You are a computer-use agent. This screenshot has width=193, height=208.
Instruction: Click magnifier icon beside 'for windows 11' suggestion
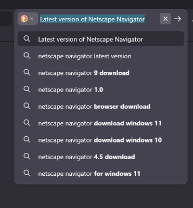click(x=27, y=173)
